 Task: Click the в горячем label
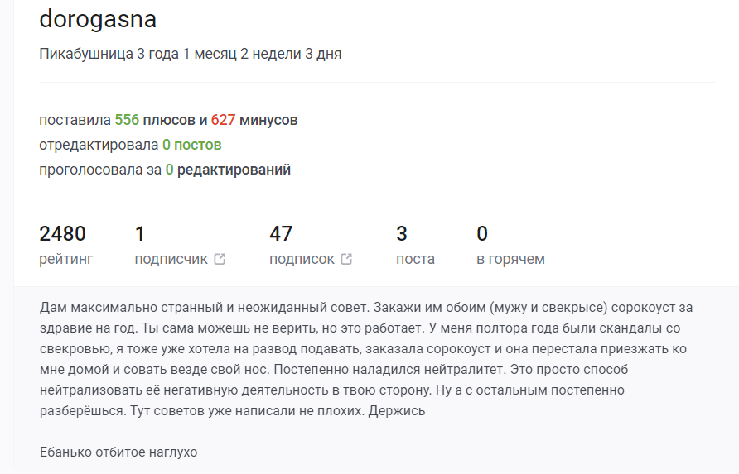[510, 259]
